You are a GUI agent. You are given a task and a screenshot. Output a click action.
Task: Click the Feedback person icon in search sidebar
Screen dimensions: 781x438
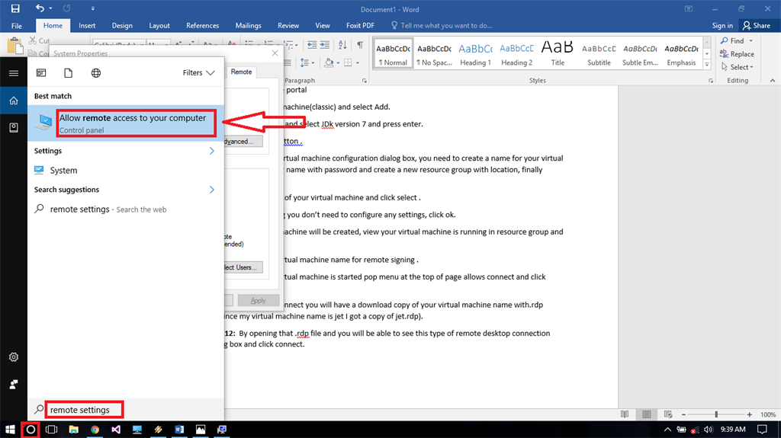[14, 384]
